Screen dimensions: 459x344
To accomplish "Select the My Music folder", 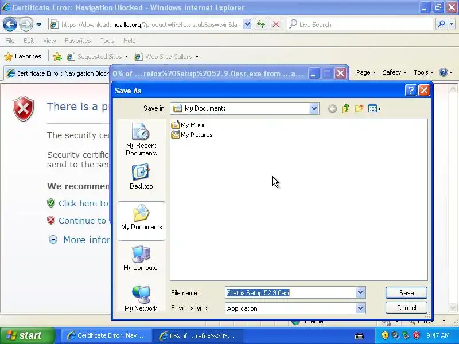I will [x=188, y=125].
